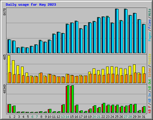The width and height of the screenshot is (153, 120).
Task: Click the cyan Pages bar for day 31
Action: coord(144,39)
